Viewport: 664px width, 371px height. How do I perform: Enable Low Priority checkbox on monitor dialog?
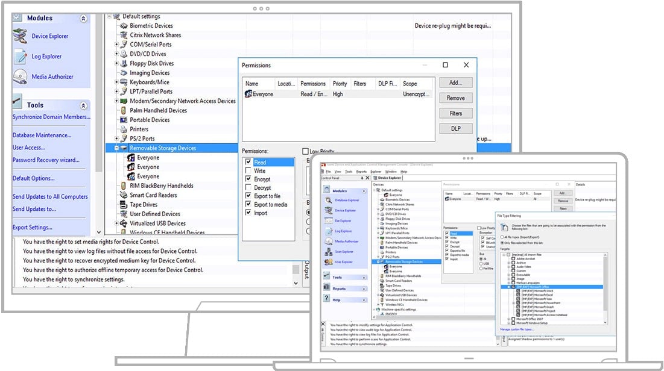(305, 151)
